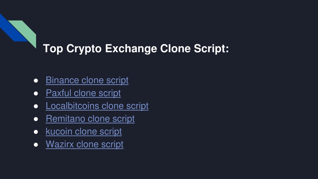
Task: Follow the Localbitcoins clone script link
Action: [97, 106]
